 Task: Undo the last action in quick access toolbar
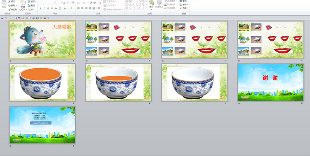6,18
